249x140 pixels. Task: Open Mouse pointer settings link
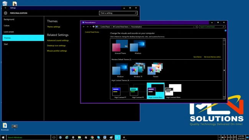tap(57, 51)
